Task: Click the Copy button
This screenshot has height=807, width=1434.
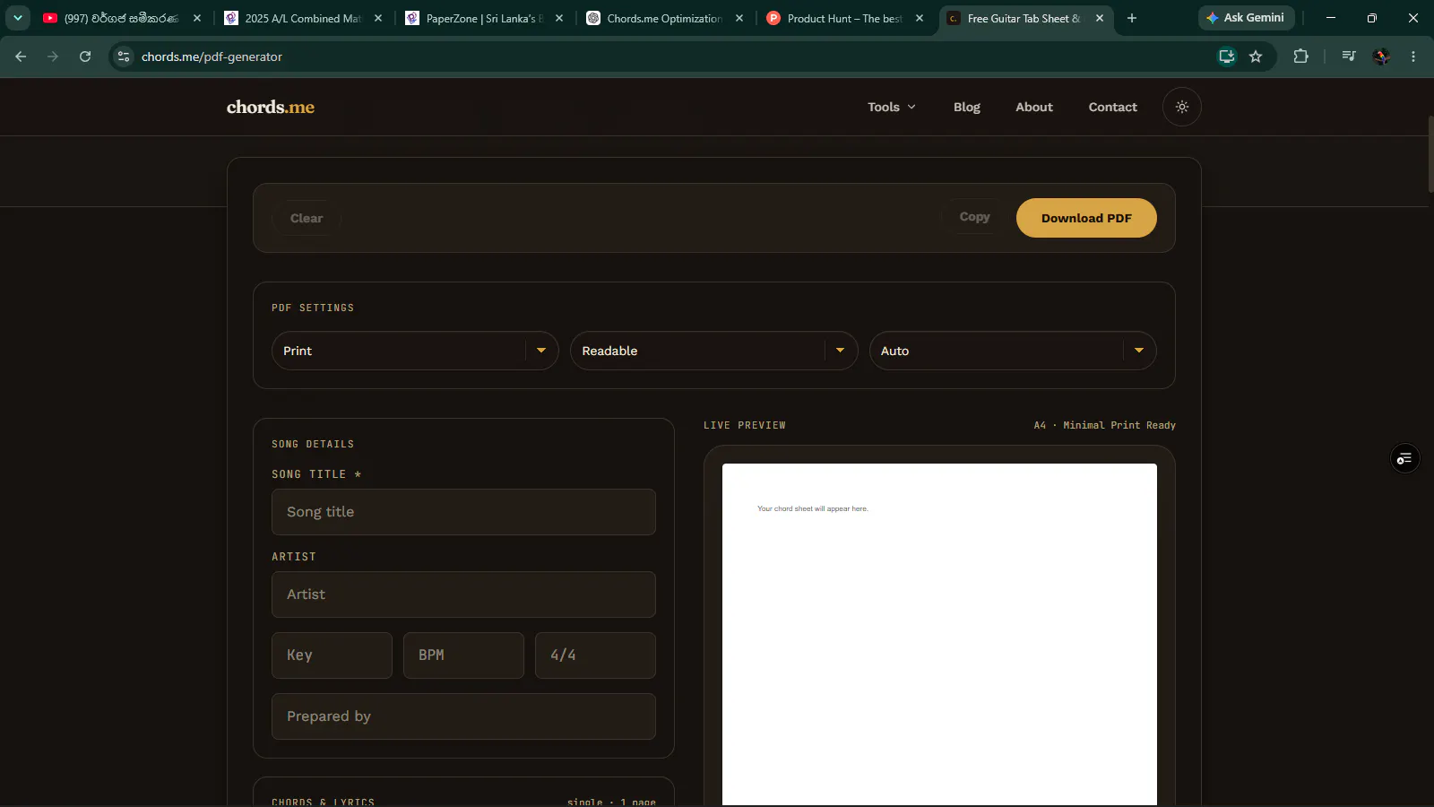Action: click(974, 217)
